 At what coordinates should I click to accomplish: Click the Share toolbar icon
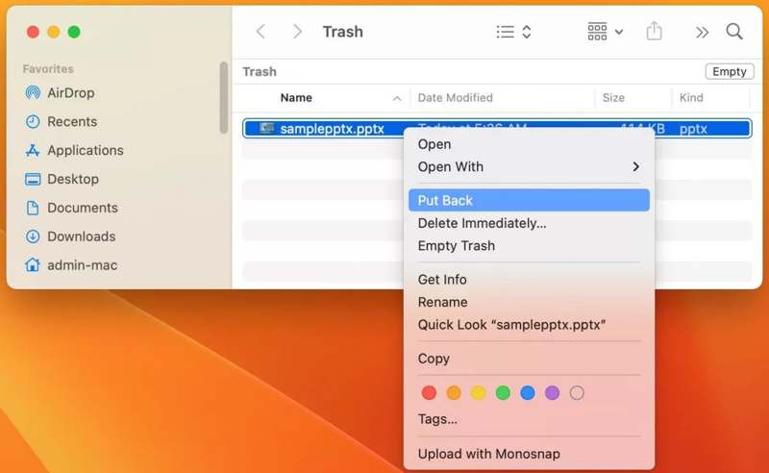[654, 32]
